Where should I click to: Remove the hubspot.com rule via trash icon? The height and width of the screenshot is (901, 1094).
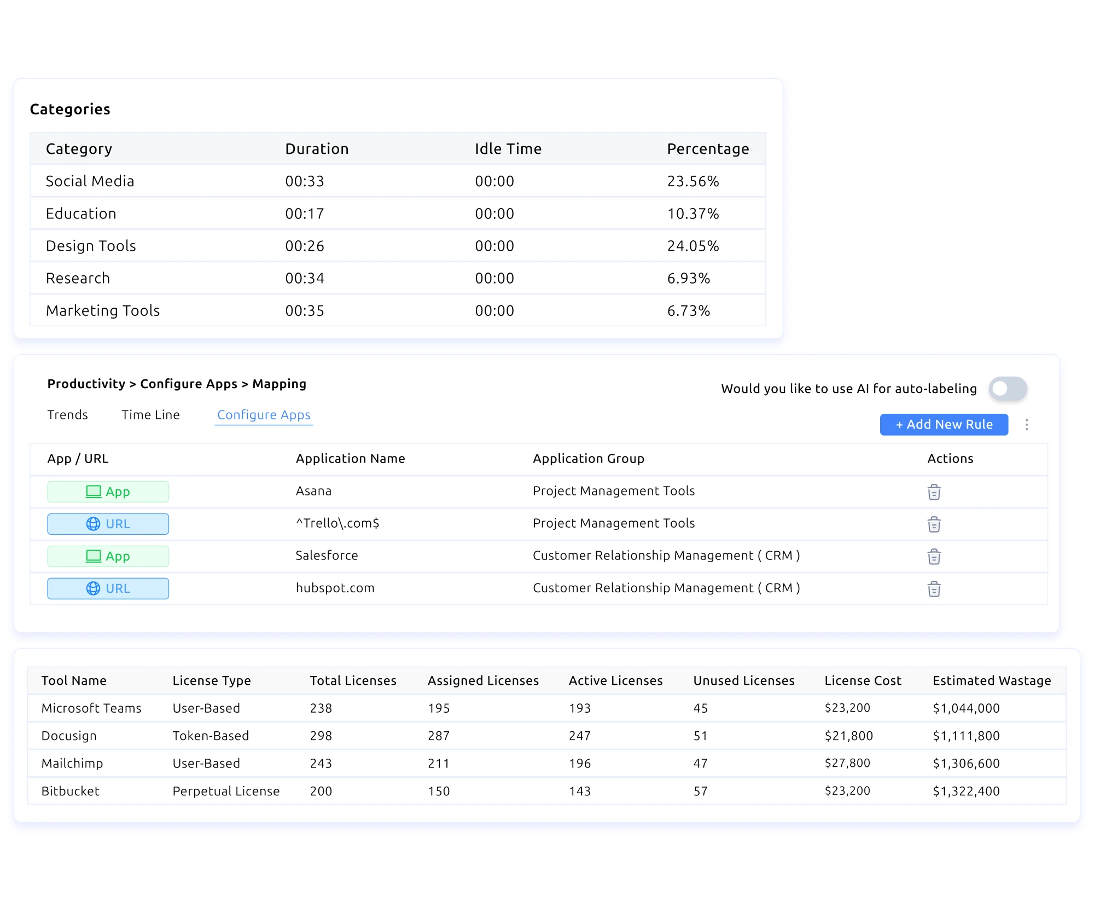(934, 588)
